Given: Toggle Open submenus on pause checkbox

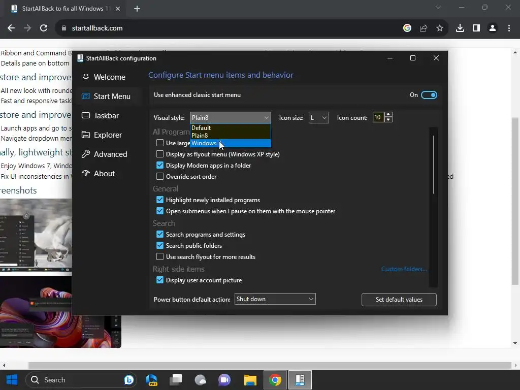Looking at the screenshot, I should pyautogui.click(x=160, y=211).
